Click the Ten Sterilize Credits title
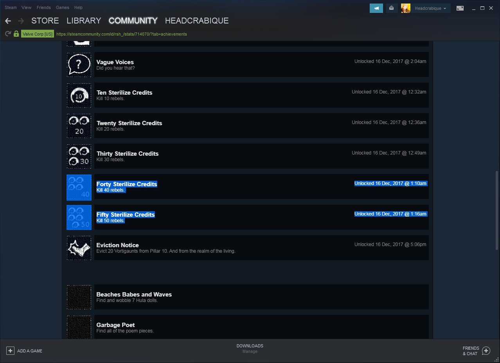Image resolution: width=500 pixels, height=363 pixels. pyautogui.click(x=124, y=92)
